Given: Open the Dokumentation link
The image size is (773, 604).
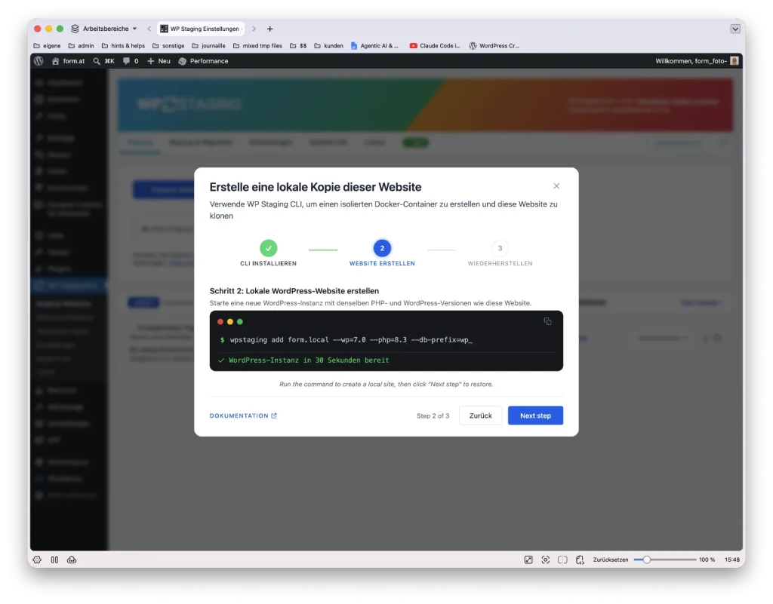Looking at the screenshot, I should click(243, 415).
